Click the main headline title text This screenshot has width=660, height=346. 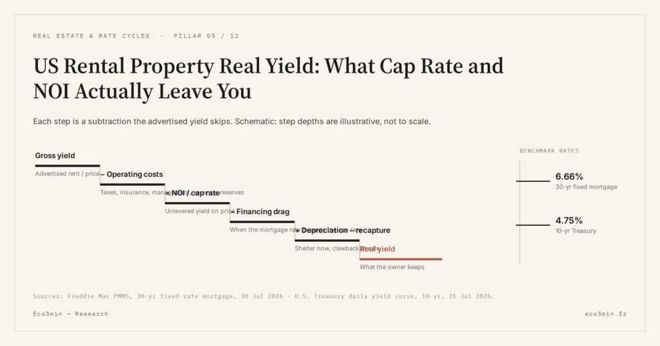coord(268,78)
